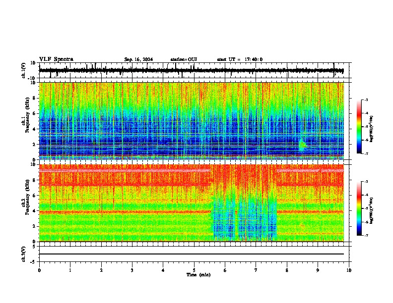Click the "6" kHz tick on ch.2 frequency axis
The height and width of the screenshot is (303, 393).
[35, 196]
